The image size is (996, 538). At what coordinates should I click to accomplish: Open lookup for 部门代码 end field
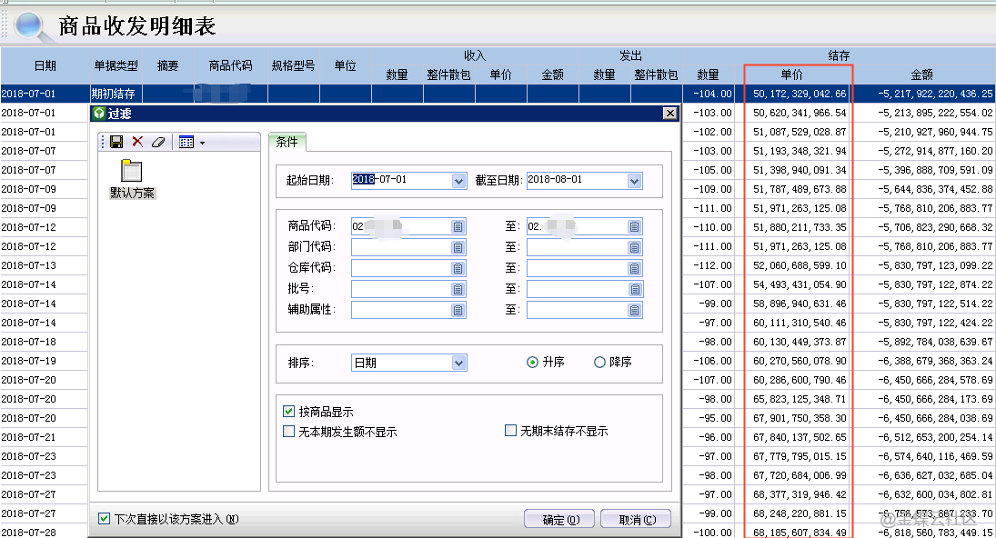click(x=634, y=247)
